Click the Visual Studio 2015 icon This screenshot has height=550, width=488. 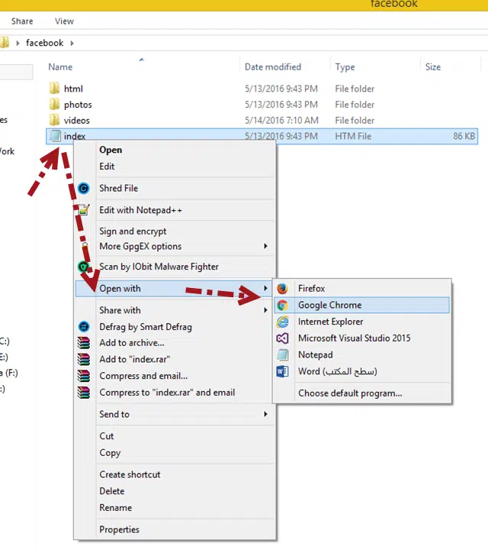click(282, 338)
